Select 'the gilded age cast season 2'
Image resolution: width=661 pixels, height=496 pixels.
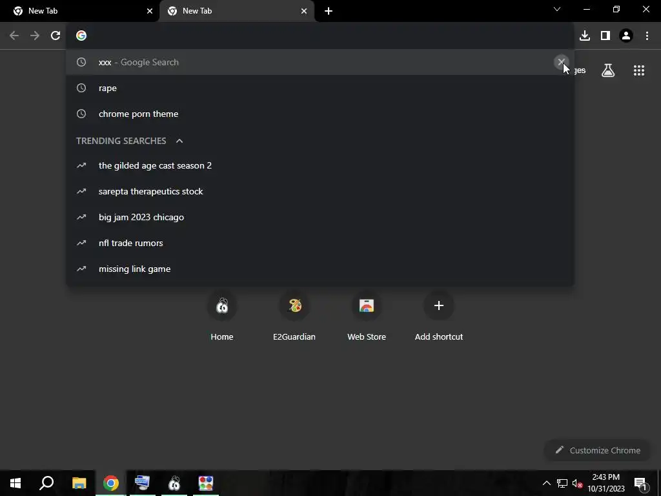pos(320,166)
